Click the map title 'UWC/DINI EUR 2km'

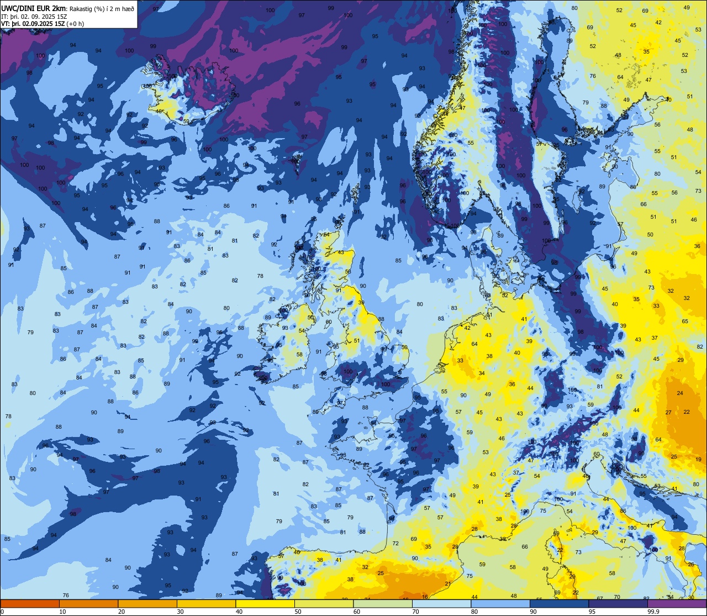(33, 8)
